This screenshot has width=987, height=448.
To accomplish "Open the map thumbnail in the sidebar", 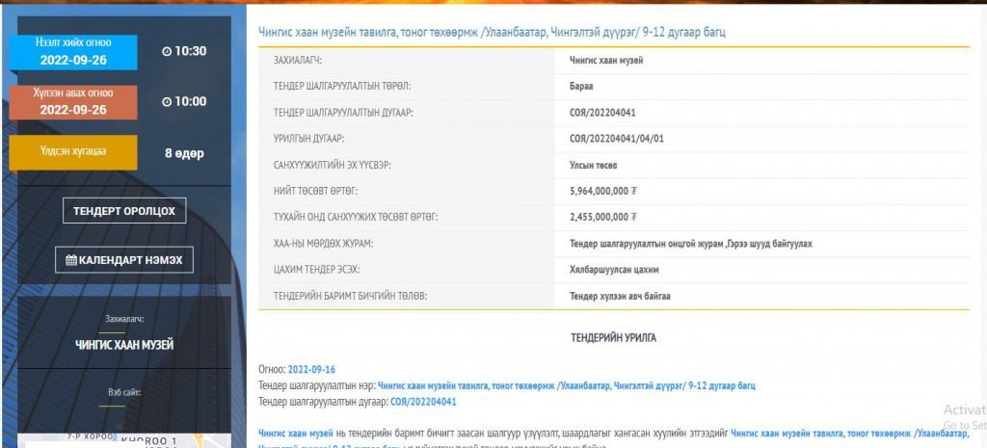I will pos(124,439).
